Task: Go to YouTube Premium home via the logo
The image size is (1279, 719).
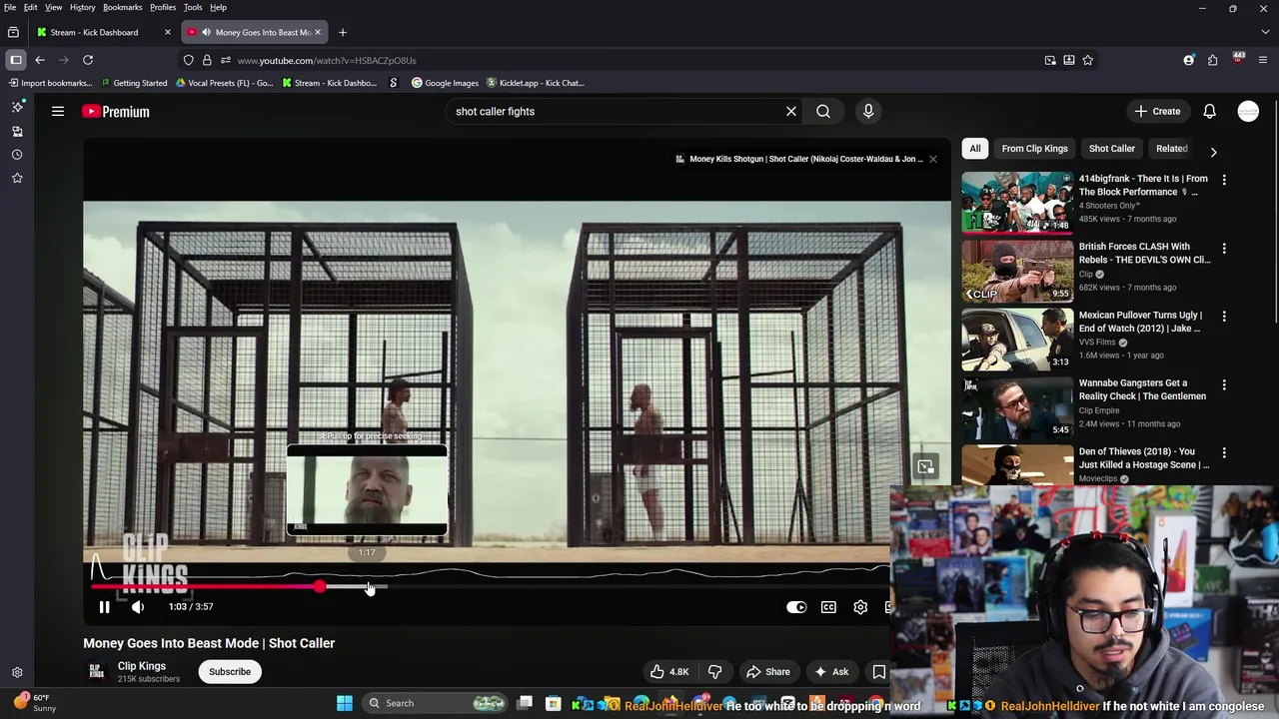Action: pyautogui.click(x=116, y=112)
